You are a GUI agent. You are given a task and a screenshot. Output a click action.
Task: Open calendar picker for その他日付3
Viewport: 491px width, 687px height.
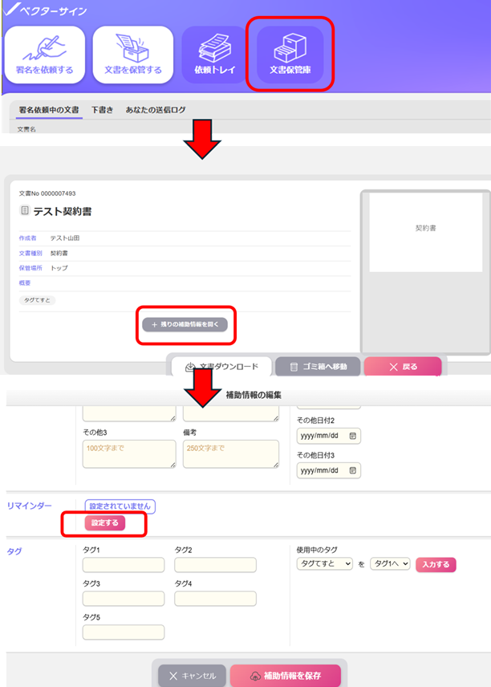coord(353,470)
